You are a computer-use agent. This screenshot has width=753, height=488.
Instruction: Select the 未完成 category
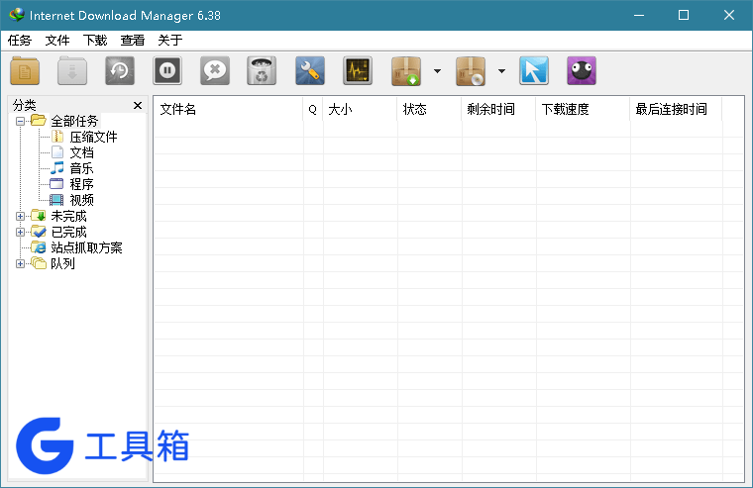[x=68, y=217]
